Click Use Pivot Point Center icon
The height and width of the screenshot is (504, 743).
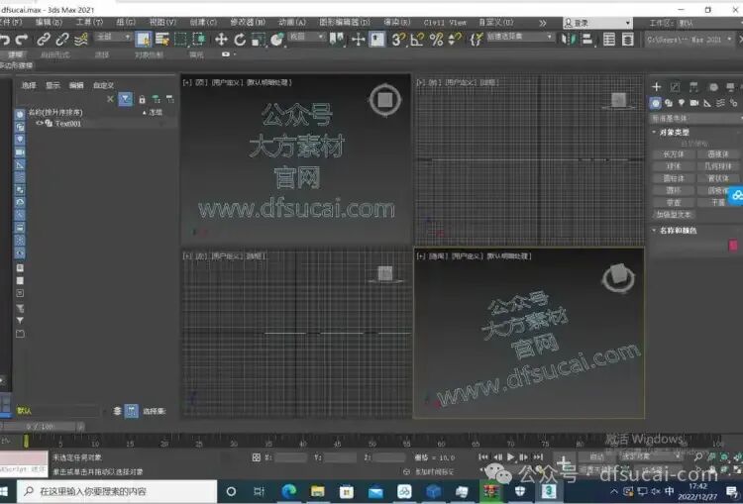pos(337,40)
